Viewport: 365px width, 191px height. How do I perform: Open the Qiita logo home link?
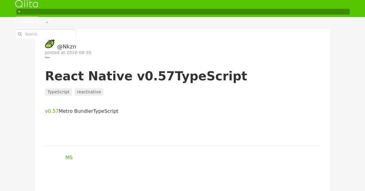(26, 4)
